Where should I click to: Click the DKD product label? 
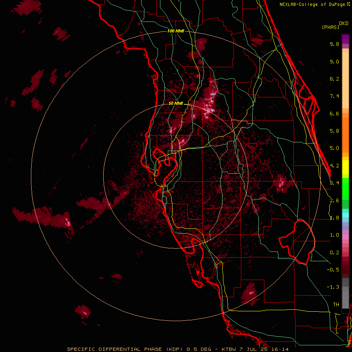(x=344, y=23)
